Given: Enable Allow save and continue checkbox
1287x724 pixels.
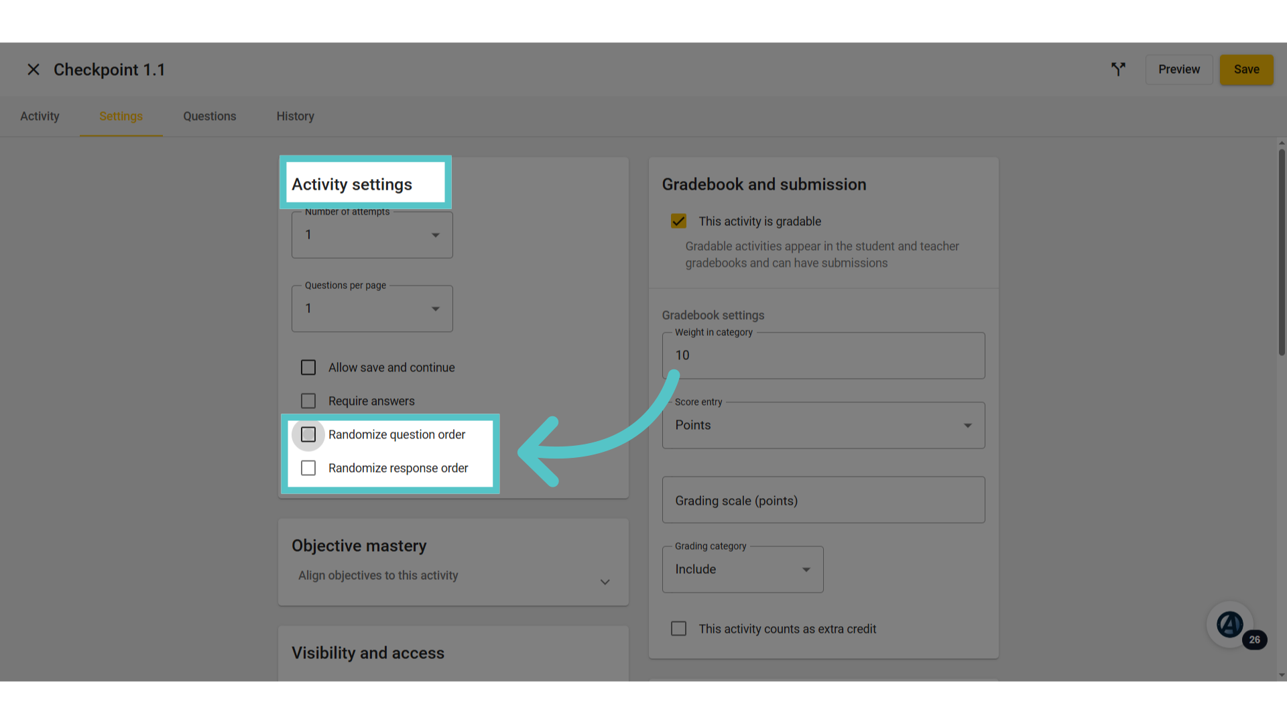Looking at the screenshot, I should pos(308,367).
